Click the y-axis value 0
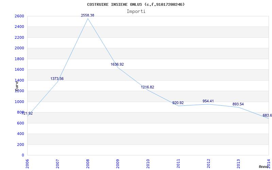This screenshot has height=170, width=272. [23, 155]
